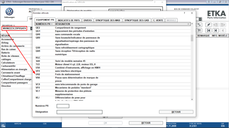
Task: Click the Volkswagen logo
Action: coord(9,12)
